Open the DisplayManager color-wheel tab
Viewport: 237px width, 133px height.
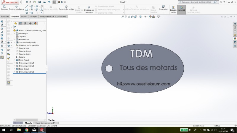tap(35, 23)
